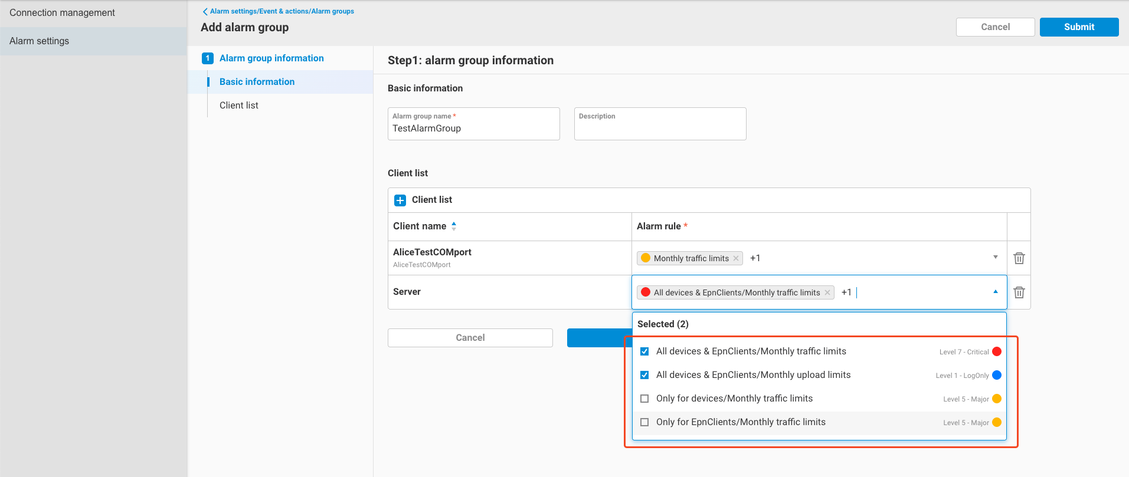Click the +1 count in AliceTestCOMport row

(x=755, y=258)
